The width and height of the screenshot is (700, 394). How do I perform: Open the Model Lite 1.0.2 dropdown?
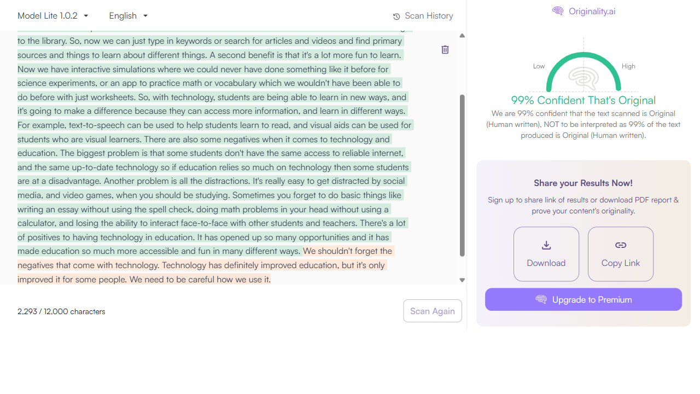(53, 16)
